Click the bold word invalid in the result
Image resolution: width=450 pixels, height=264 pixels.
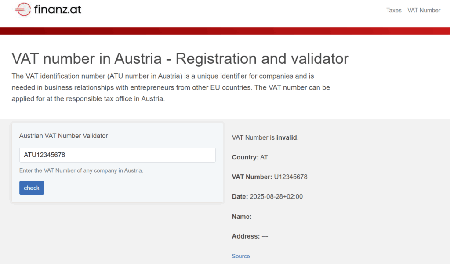(x=287, y=137)
